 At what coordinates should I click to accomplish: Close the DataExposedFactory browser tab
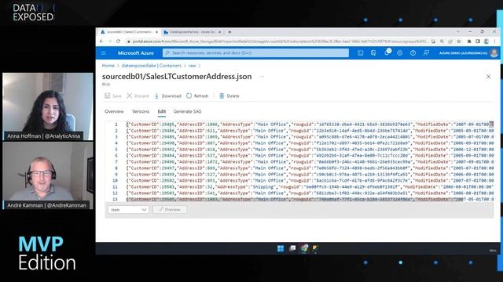pos(220,32)
